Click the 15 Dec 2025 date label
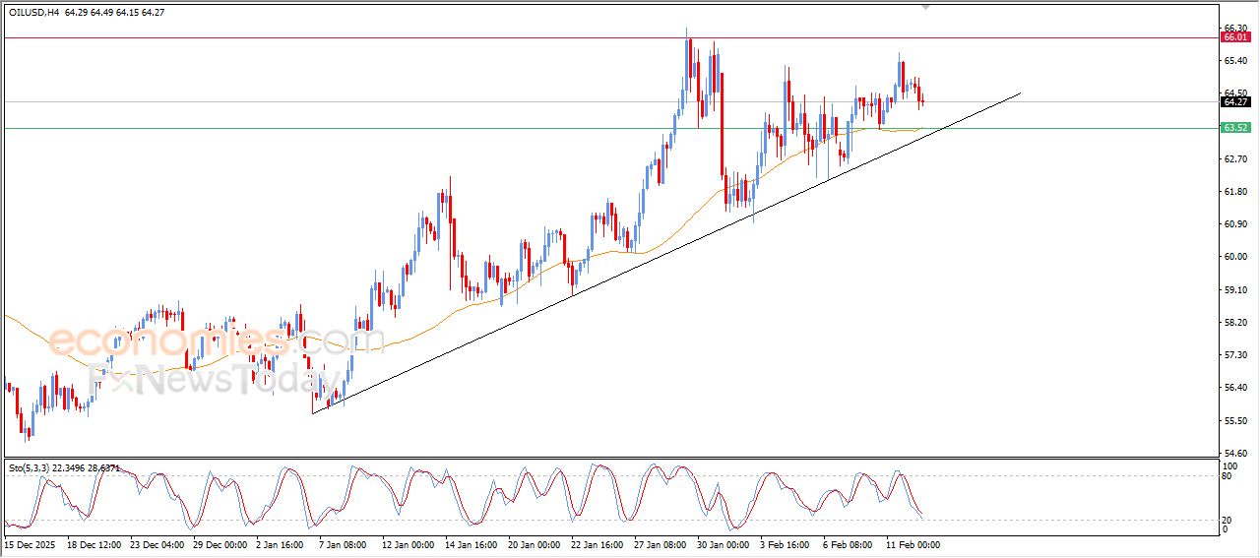 tap(30, 543)
